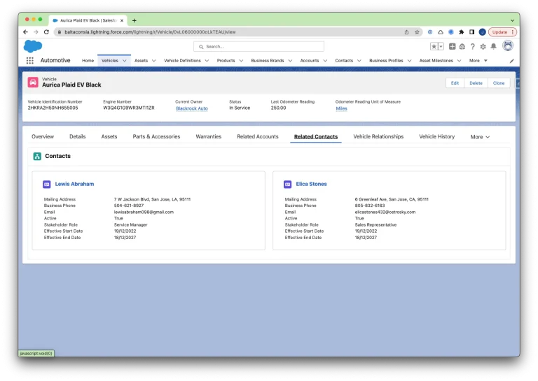
Task: Edit navigation with the pencil icon
Action: pos(511,61)
